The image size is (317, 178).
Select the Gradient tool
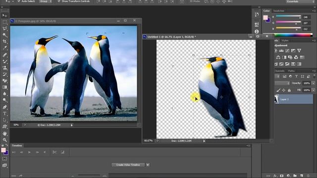click(4, 87)
